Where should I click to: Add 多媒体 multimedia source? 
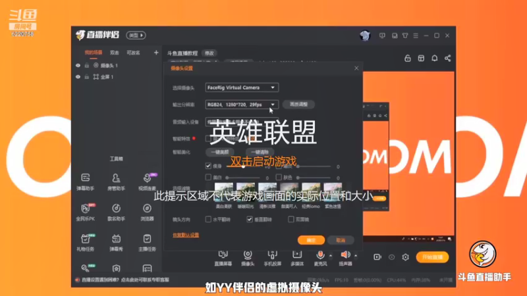(x=297, y=259)
